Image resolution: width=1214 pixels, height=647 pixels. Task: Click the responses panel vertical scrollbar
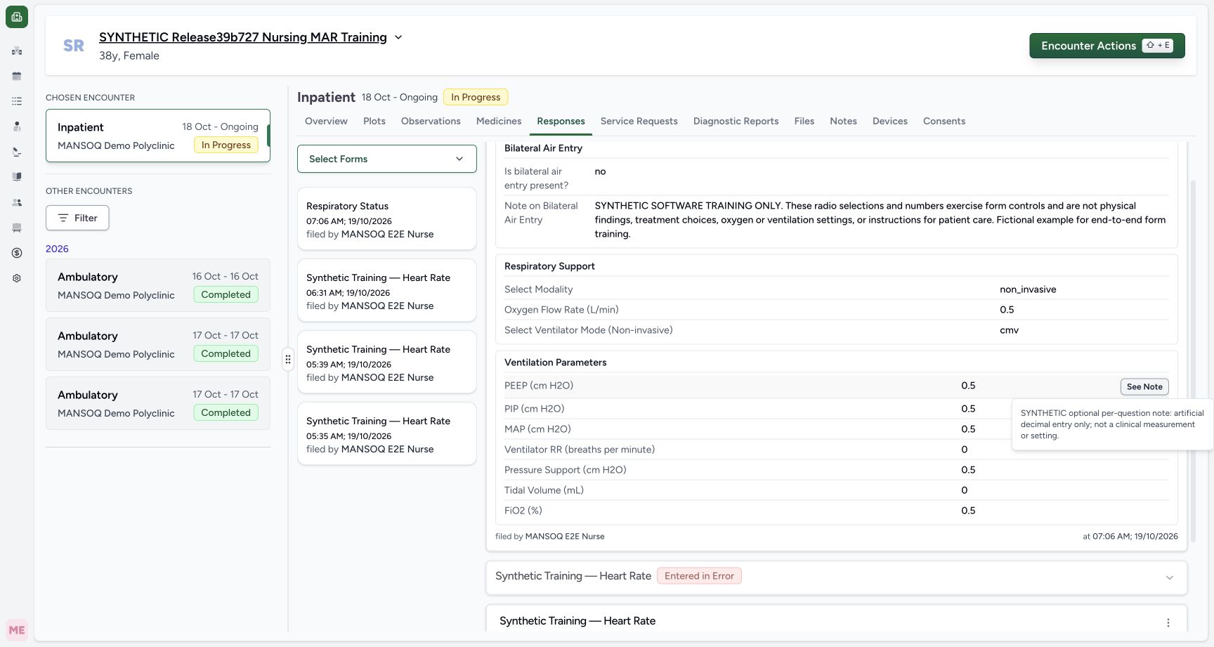click(x=1193, y=360)
